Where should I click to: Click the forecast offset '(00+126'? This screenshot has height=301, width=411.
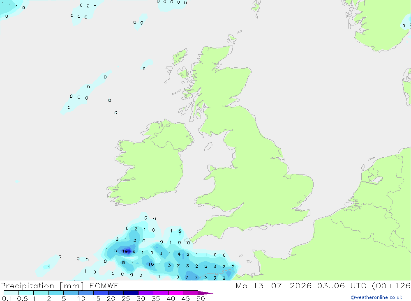click(x=391, y=285)
